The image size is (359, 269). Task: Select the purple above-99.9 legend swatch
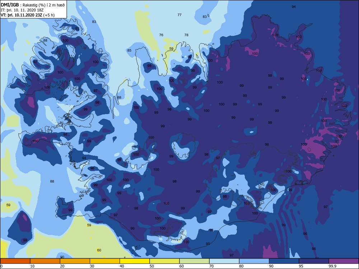tap(344, 261)
